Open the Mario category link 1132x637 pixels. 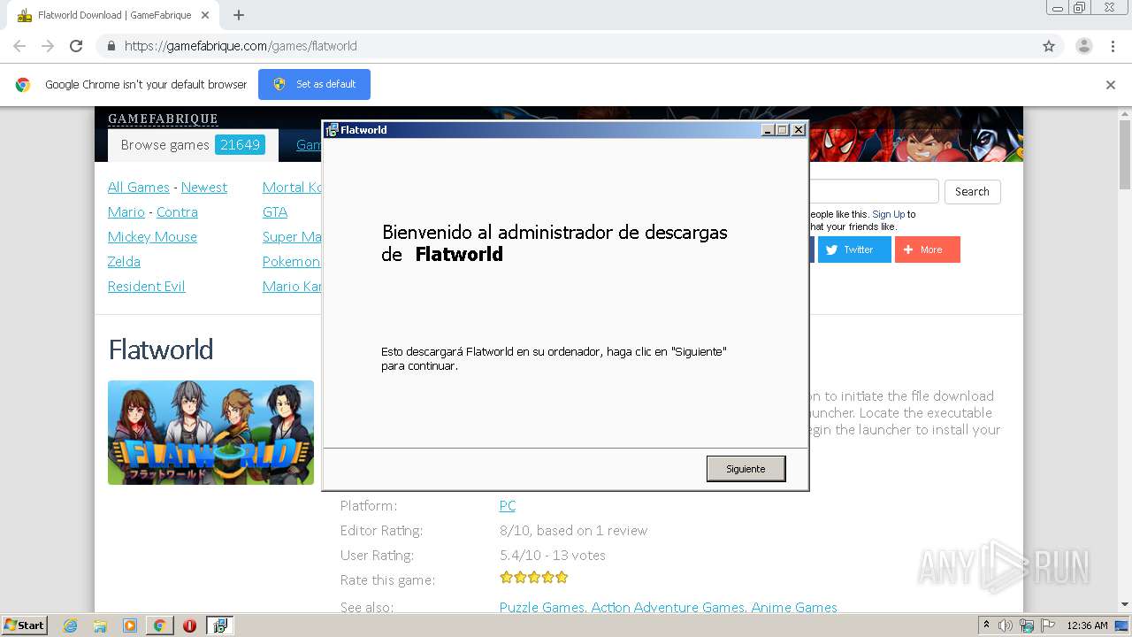pyautogui.click(x=126, y=212)
